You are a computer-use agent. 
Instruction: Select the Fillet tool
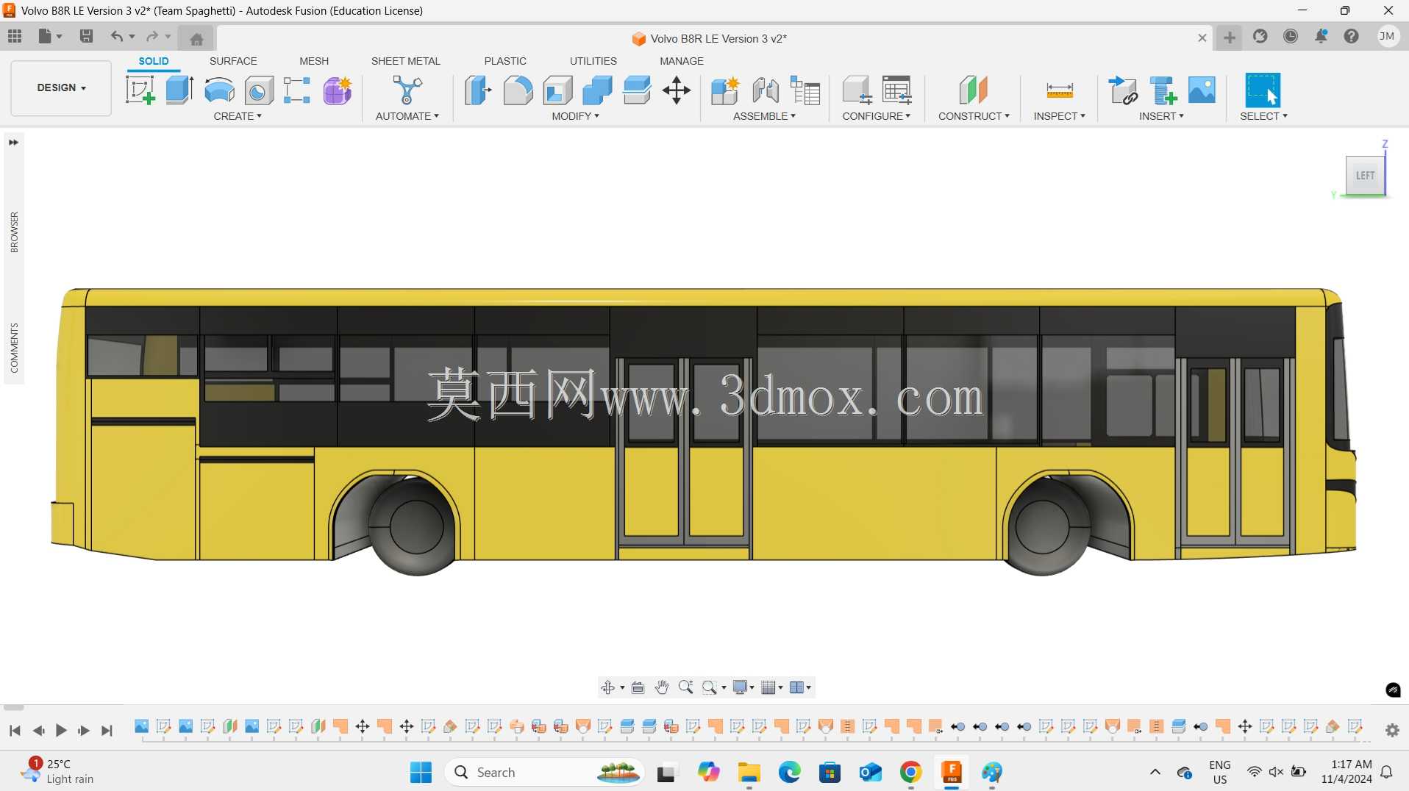518,90
